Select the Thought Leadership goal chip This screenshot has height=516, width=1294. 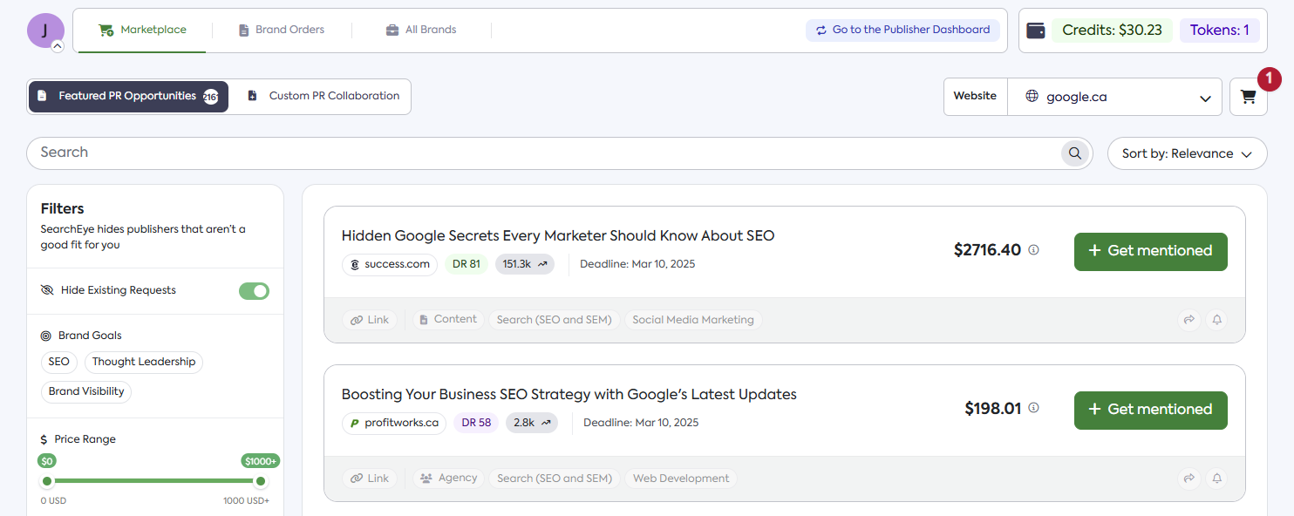(144, 362)
